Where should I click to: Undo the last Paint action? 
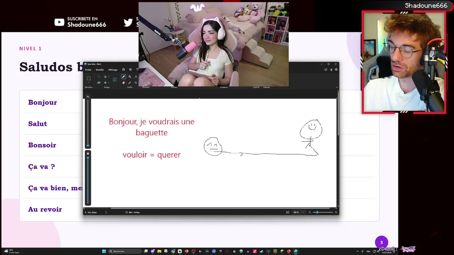[x=137, y=69]
